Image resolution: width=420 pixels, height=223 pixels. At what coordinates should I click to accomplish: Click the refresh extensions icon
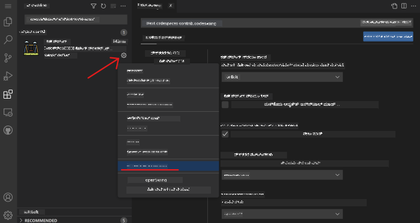pos(104,6)
